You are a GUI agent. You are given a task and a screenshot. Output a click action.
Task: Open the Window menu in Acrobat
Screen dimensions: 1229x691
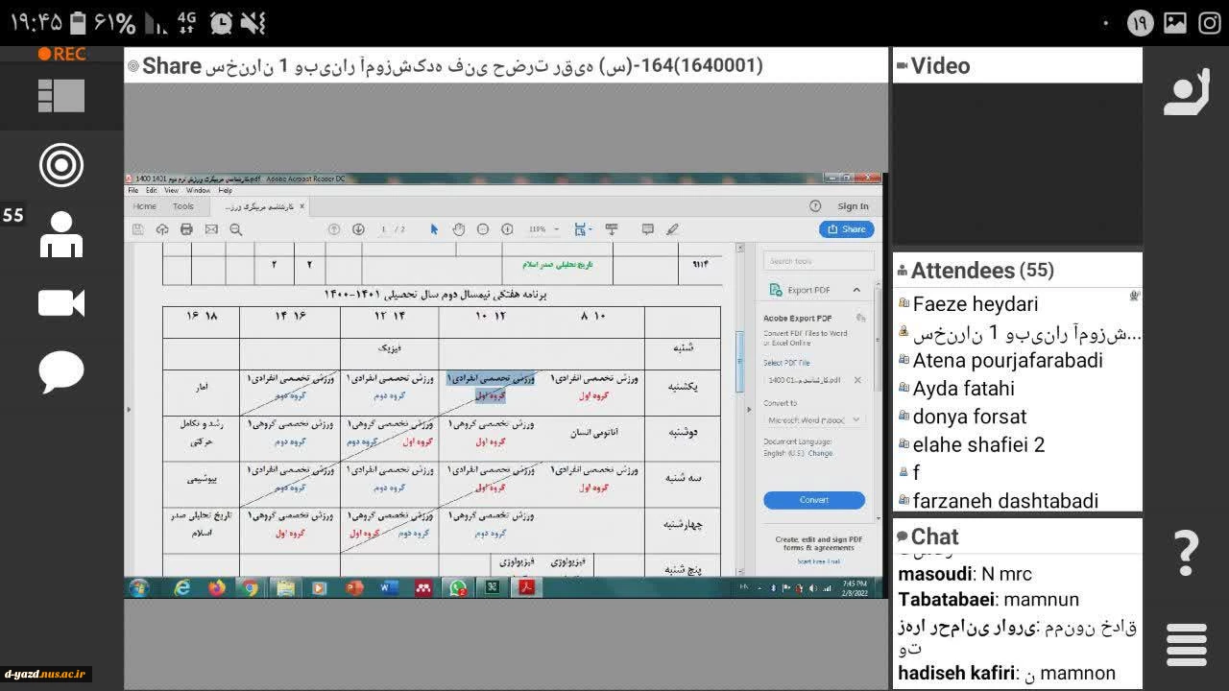click(198, 191)
